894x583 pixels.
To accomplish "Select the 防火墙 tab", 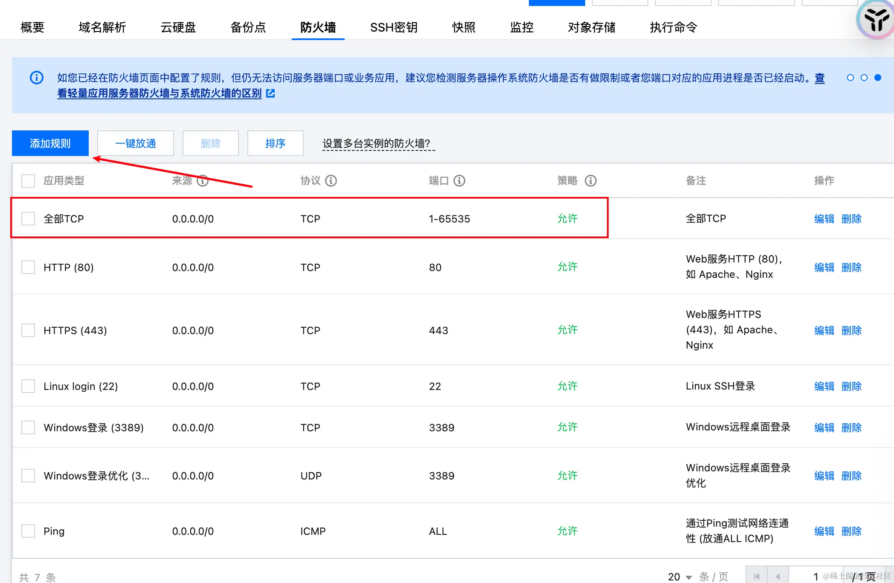I will 318,27.
